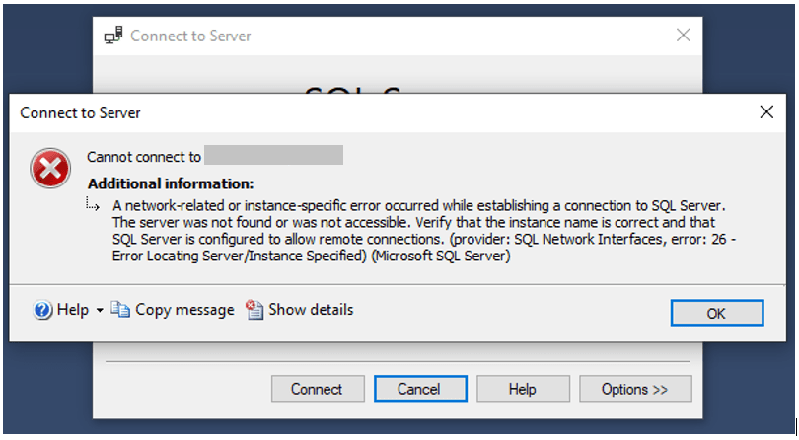Image resolution: width=799 pixels, height=440 pixels.
Task: Click the small arrow before the error text
Action: tap(93, 204)
